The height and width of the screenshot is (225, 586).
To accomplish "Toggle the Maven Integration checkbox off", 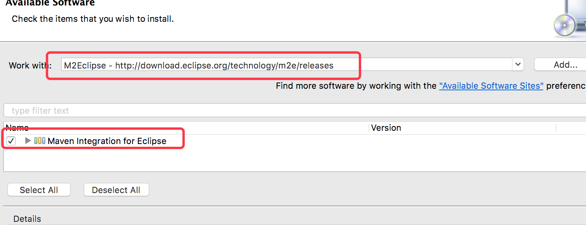I will click(11, 141).
